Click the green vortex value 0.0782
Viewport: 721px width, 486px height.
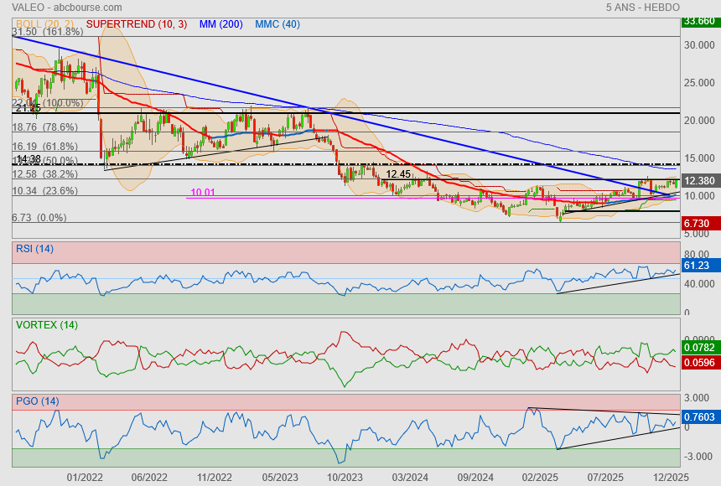[699, 347]
